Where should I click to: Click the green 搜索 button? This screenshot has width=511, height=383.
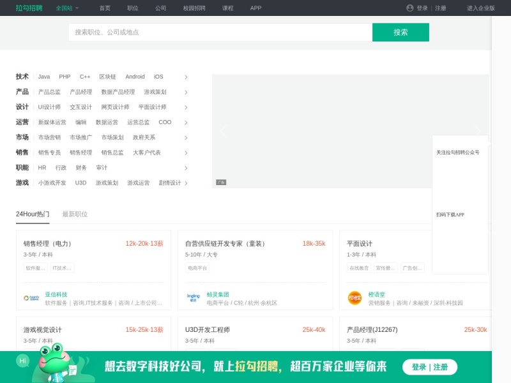pos(400,33)
